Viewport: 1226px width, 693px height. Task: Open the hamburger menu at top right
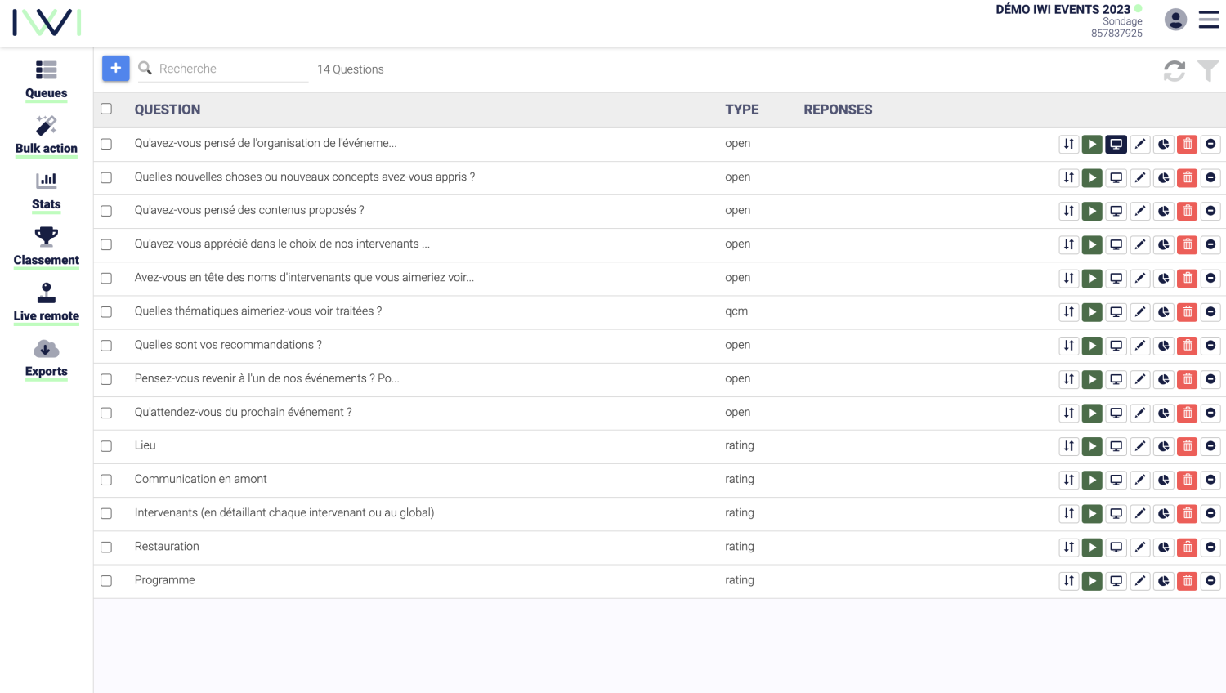coord(1209,20)
